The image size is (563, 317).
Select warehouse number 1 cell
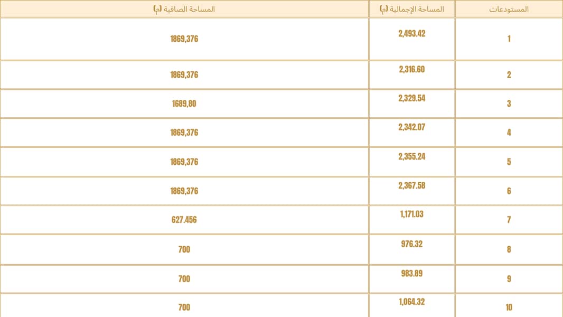point(509,39)
